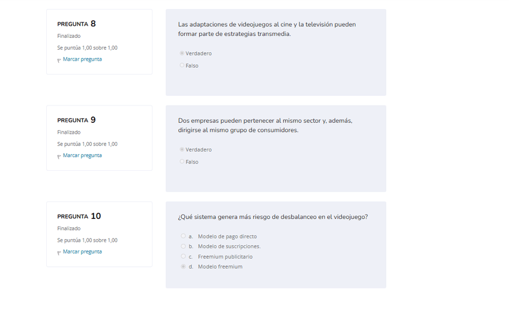This screenshot has height=310, width=509.
Task: Click the question text starting "Dos empresas pueden"
Action: [x=265, y=125]
